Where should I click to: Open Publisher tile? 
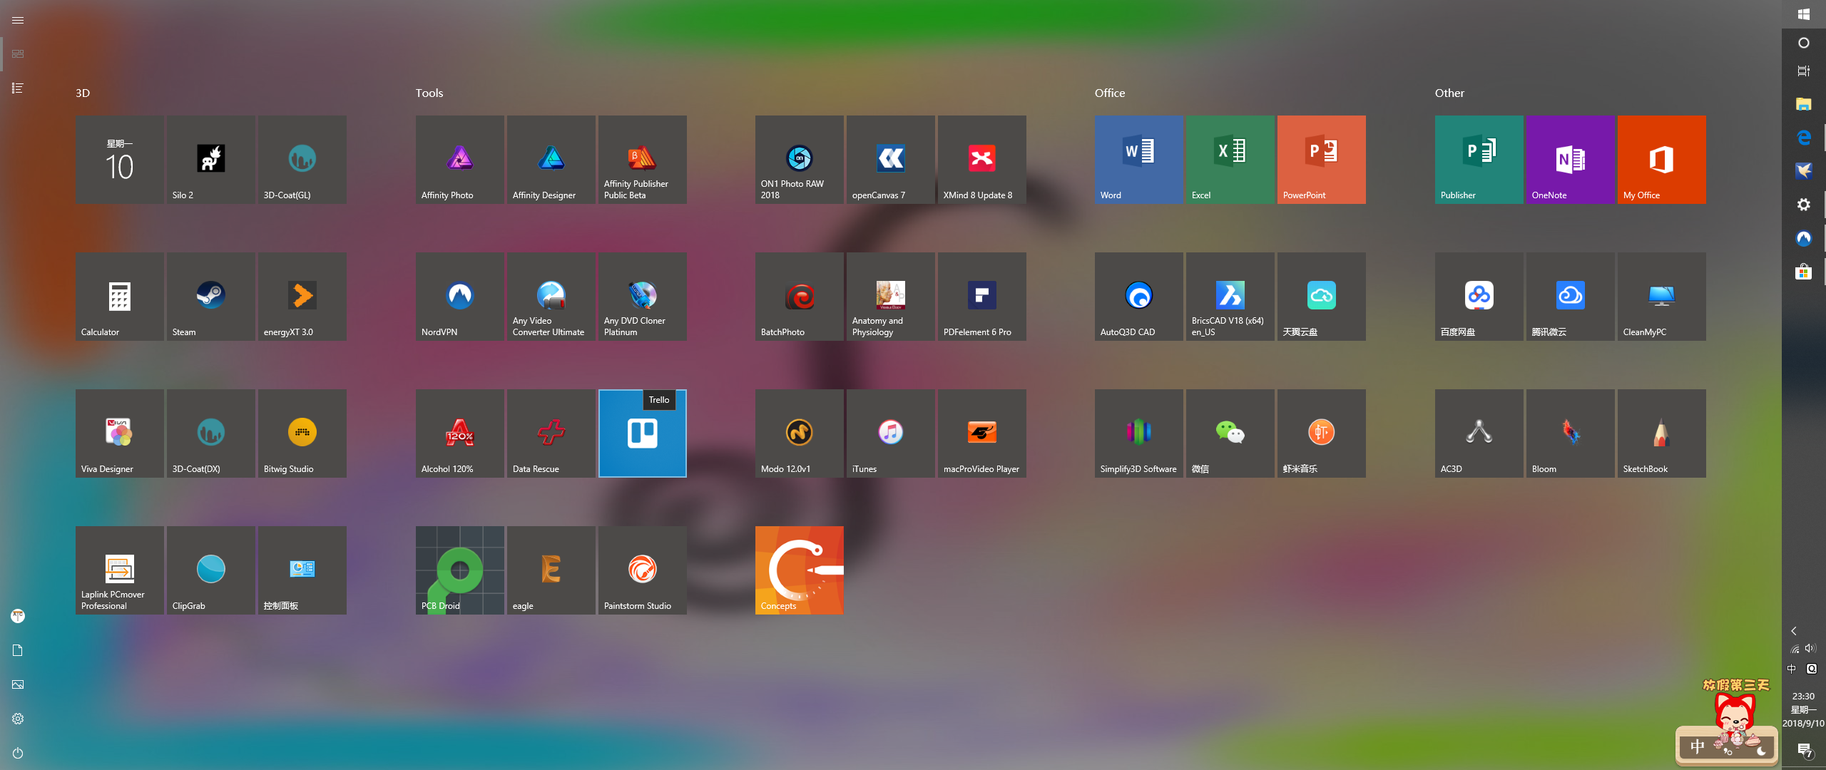[x=1479, y=160]
